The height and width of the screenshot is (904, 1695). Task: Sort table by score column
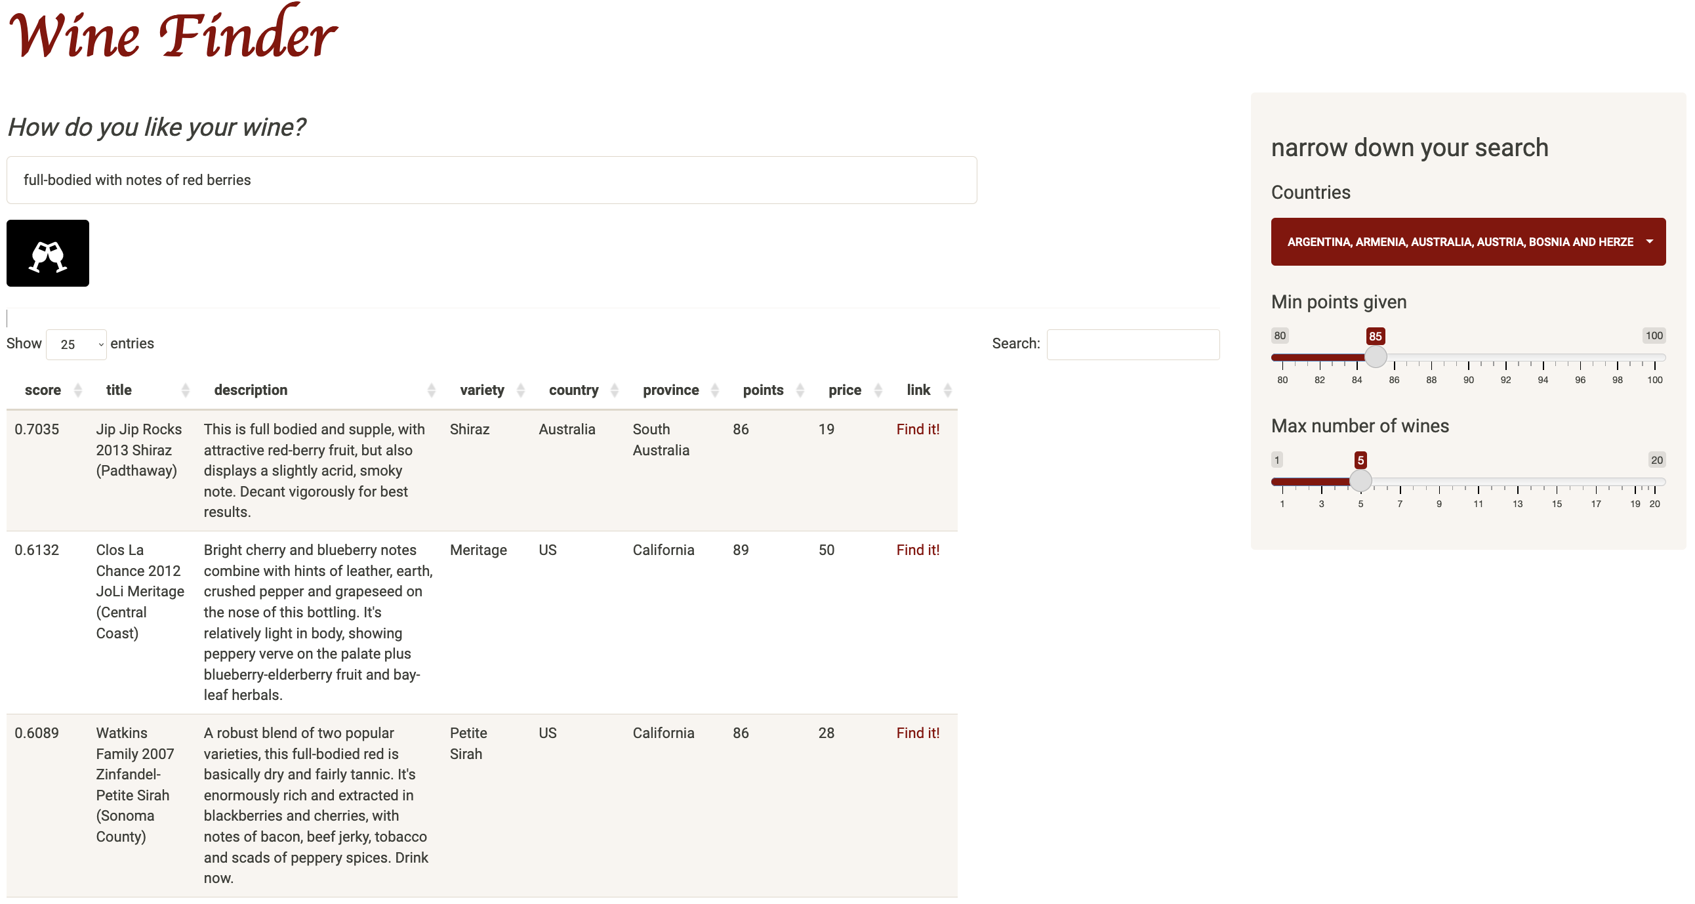(47, 390)
